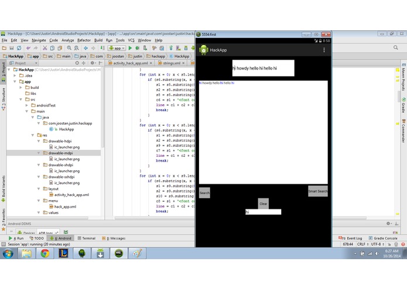The height and width of the screenshot is (289, 407).
Task: Click the Smart Search button in emulator
Action: click(318, 191)
